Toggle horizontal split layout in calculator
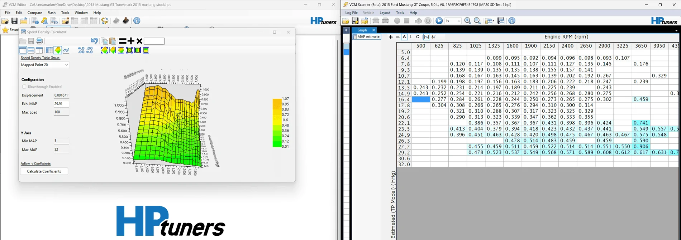 click(x=31, y=50)
